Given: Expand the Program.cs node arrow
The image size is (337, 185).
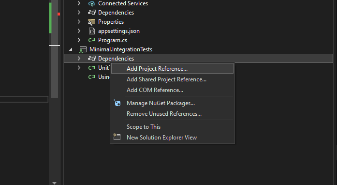Looking at the screenshot, I should (x=79, y=40).
